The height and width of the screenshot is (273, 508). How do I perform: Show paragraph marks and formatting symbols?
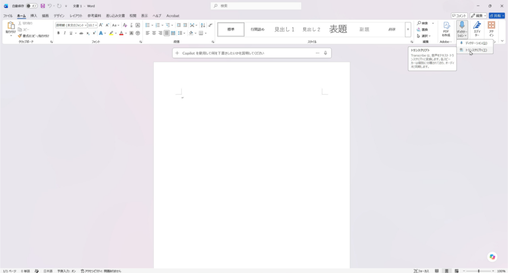210,25
